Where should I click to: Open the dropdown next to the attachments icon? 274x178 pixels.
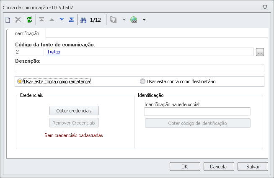(124, 20)
